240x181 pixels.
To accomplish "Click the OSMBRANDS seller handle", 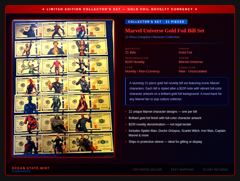I will tap(21, 172).
